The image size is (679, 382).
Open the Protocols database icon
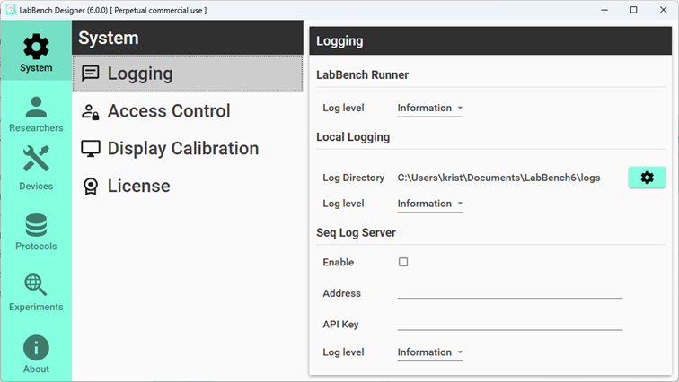click(x=36, y=225)
